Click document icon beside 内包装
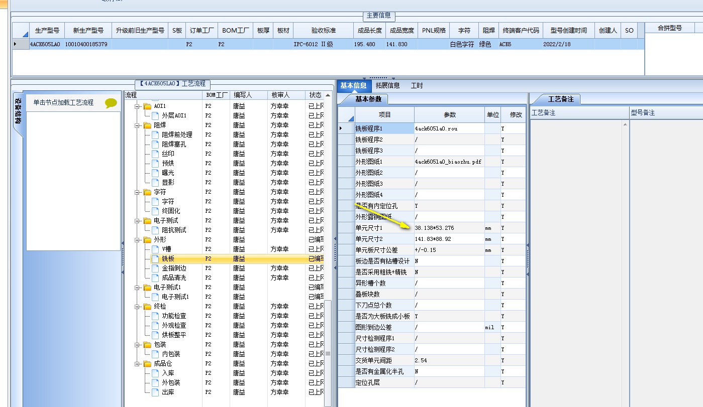This screenshot has height=407, width=703. click(x=155, y=354)
